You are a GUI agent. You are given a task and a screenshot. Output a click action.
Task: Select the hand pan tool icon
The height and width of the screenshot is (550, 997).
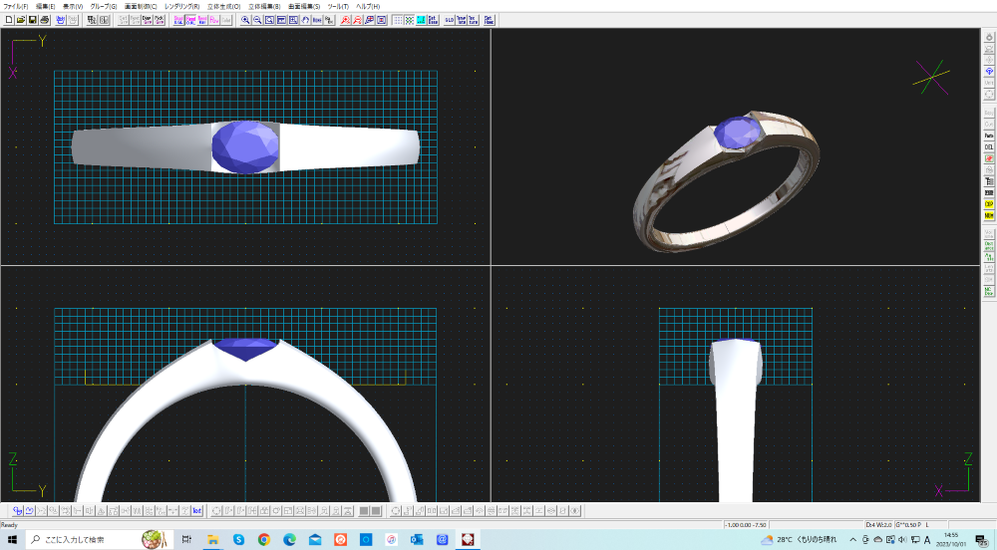click(x=305, y=20)
